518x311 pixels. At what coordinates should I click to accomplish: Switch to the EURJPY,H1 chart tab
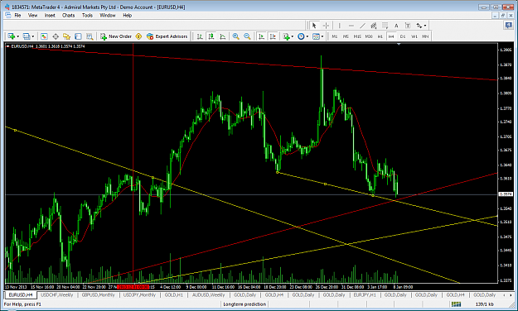(x=365, y=294)
